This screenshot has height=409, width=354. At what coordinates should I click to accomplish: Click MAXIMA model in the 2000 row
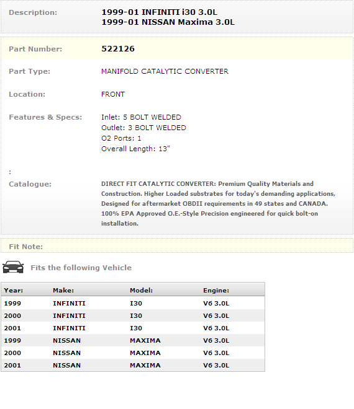coord(145,353)
